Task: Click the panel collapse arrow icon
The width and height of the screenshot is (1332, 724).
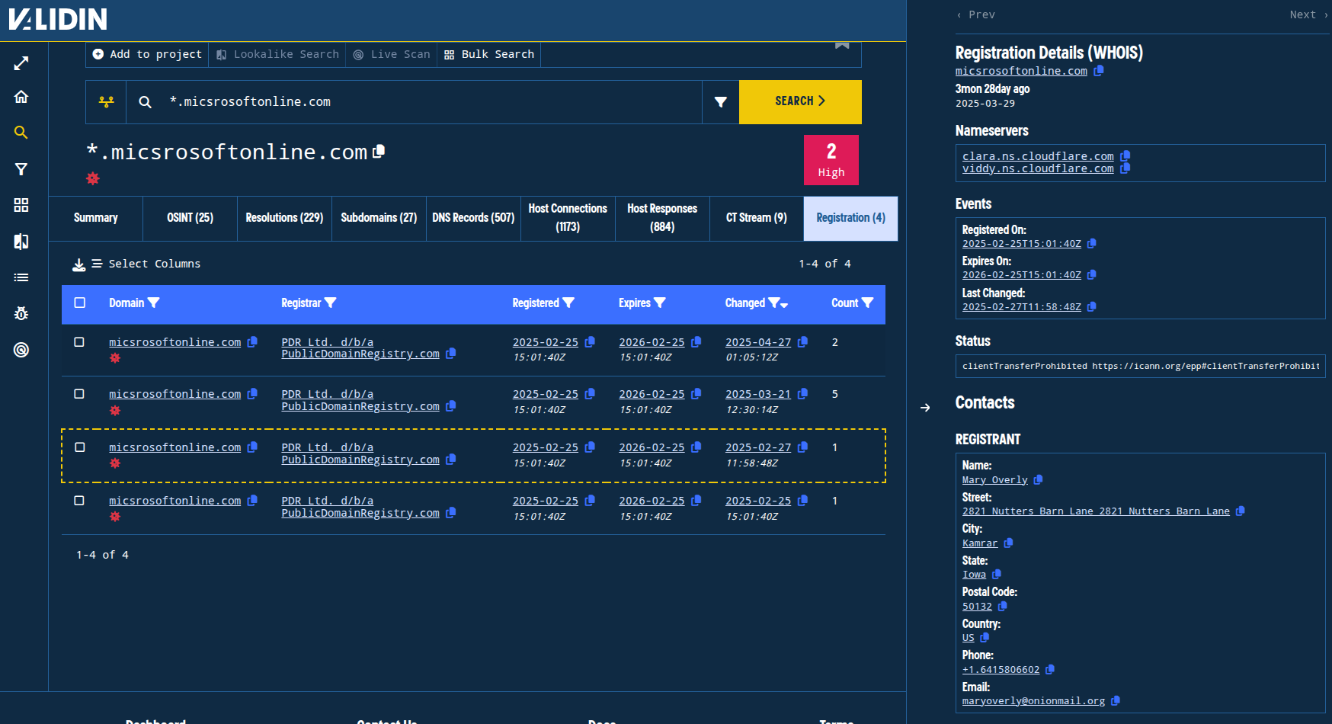Action: (x=925, y=408)
